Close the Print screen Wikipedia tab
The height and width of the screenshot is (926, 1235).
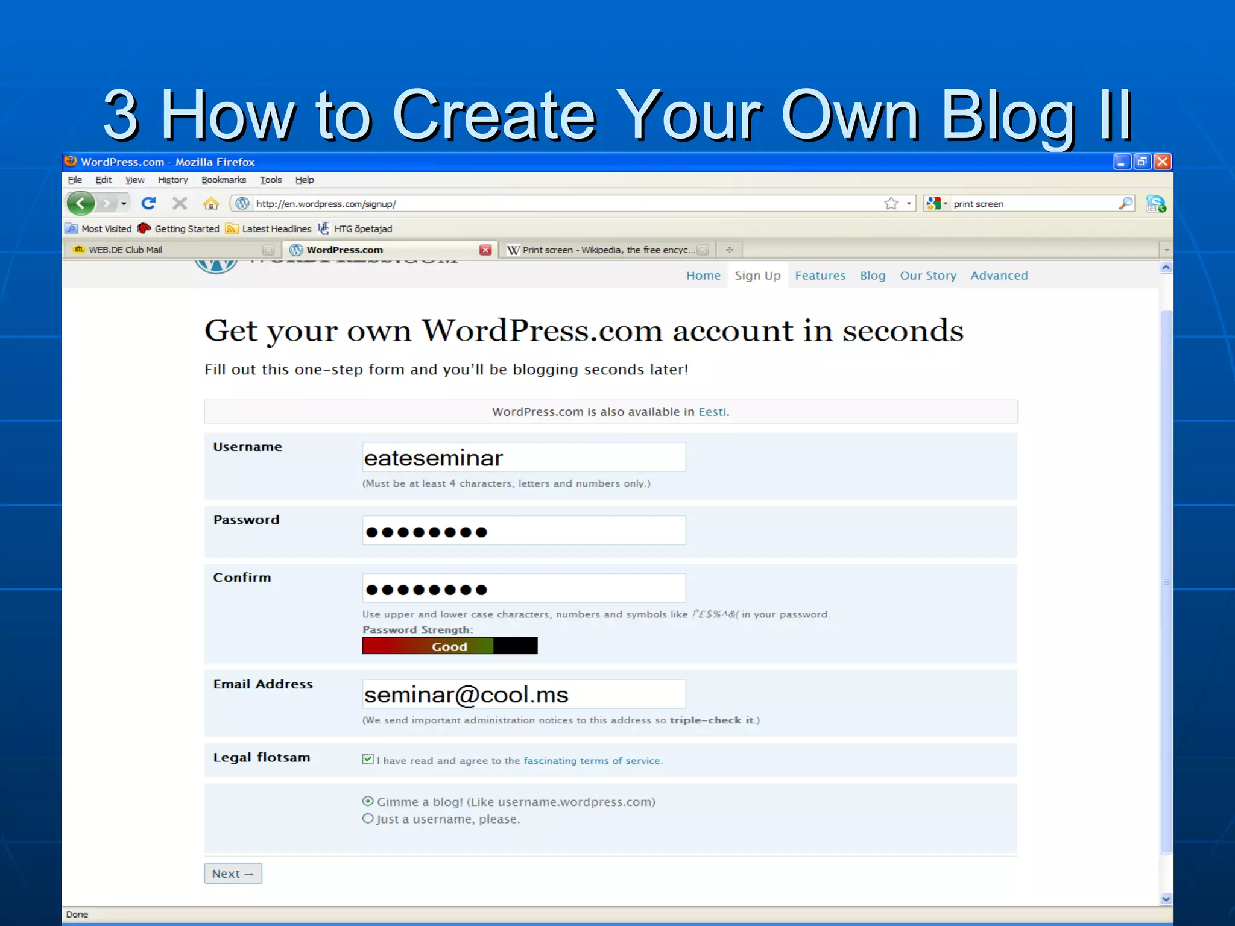coord(703,250)
